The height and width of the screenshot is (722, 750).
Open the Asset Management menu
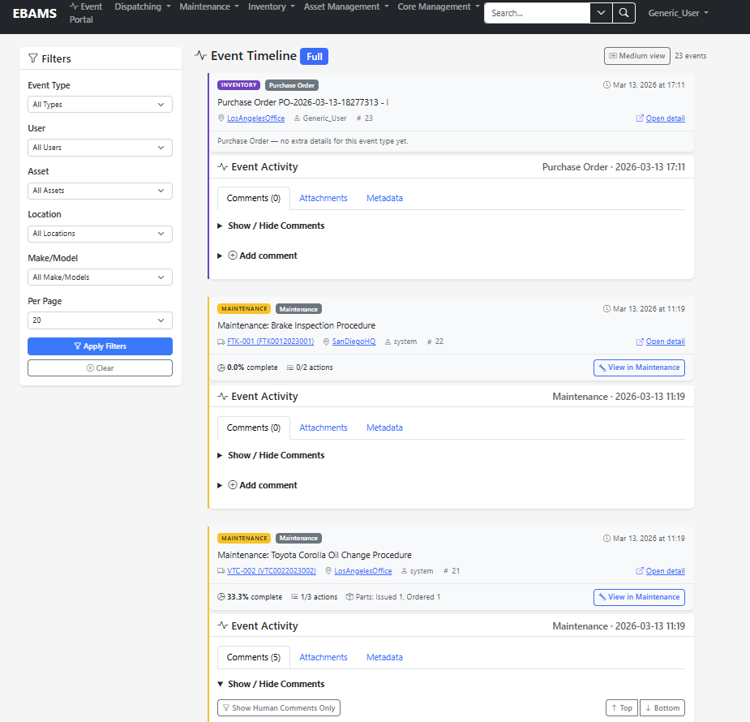tap(346, 6)
